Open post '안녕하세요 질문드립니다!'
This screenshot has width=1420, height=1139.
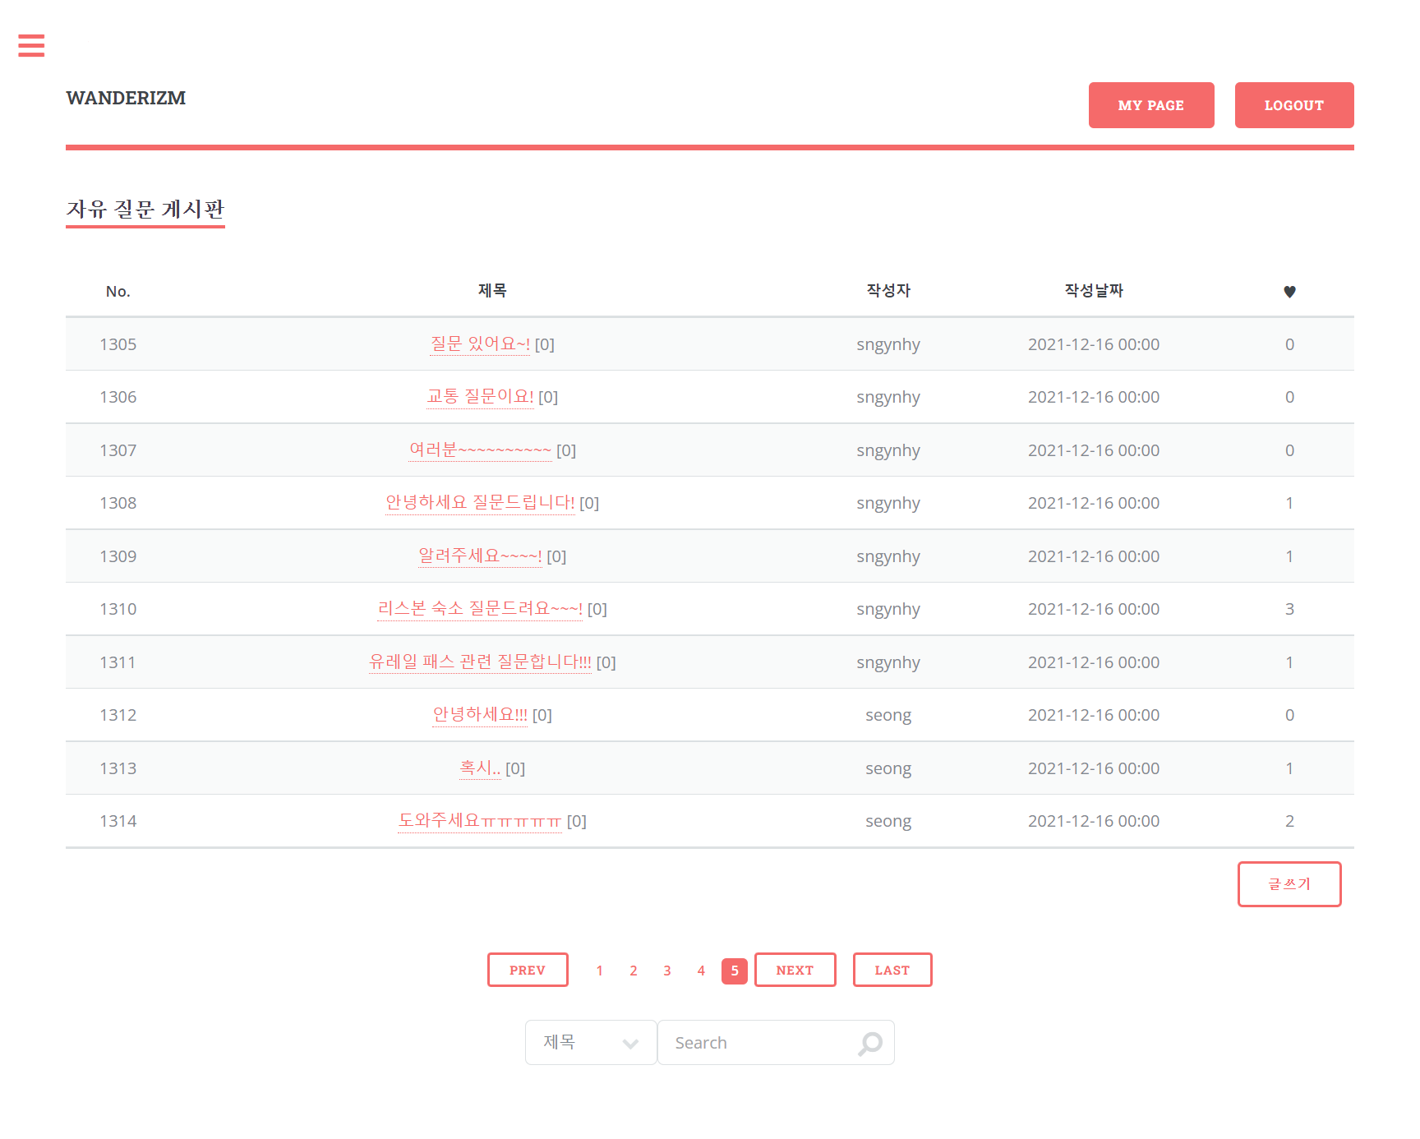coord(480,502)
